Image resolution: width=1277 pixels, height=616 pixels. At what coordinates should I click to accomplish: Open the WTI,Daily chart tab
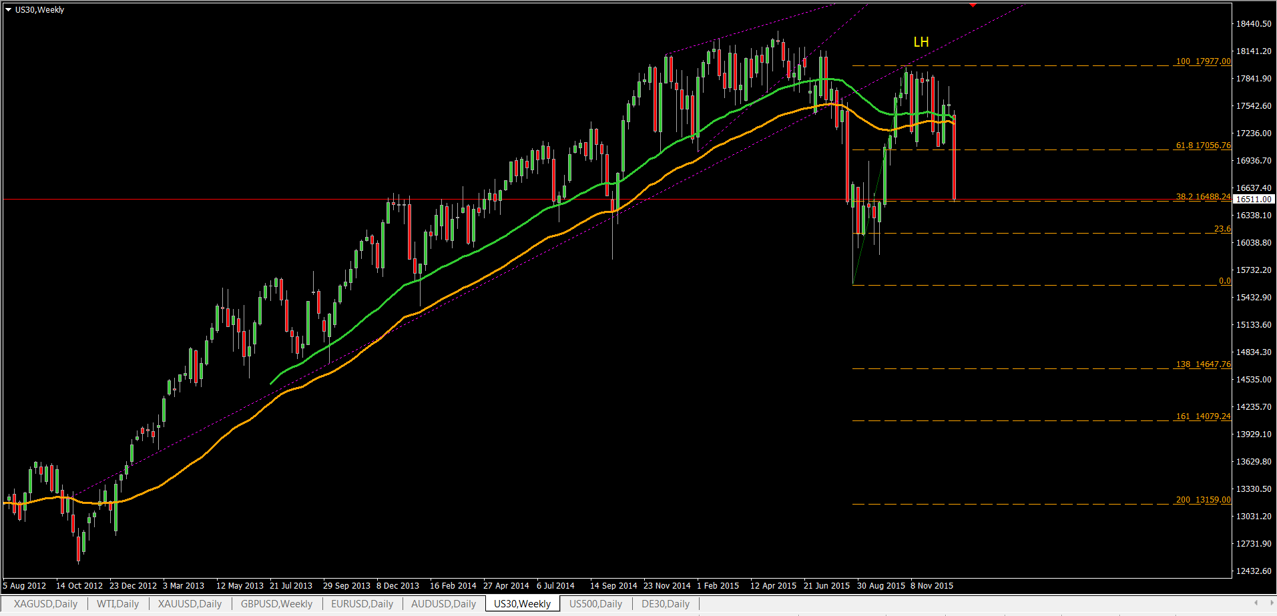point(117,604)
